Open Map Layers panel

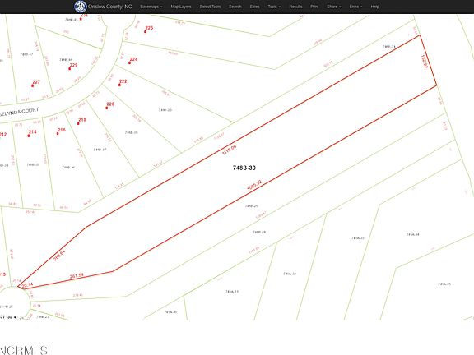coord(181,7)
